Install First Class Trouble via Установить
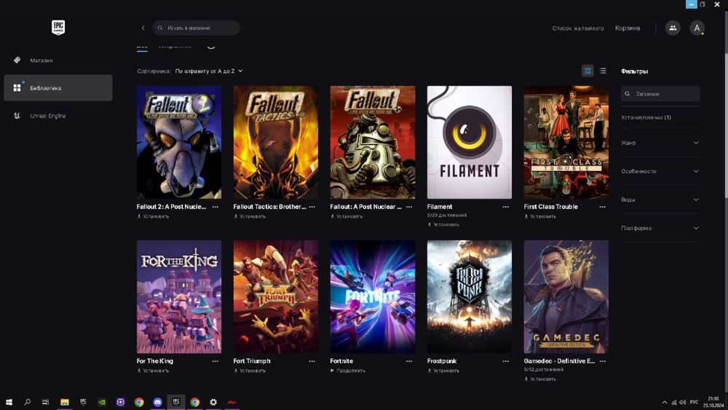The width and height of the screenshot is (728, 410). [x=540, y=216]
